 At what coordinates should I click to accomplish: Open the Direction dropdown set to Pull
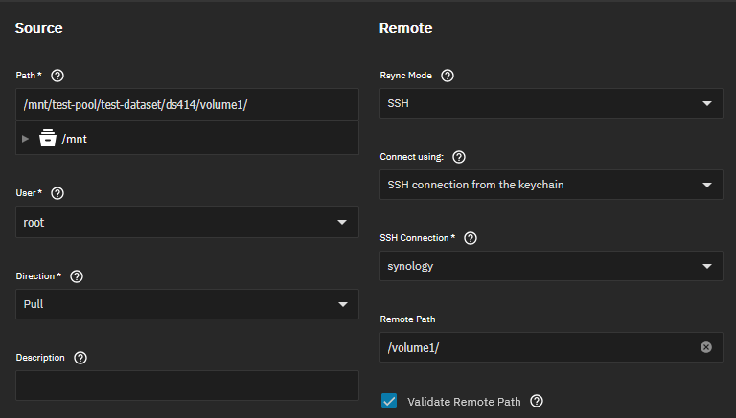pyautogui.click(x=187, y=304)
